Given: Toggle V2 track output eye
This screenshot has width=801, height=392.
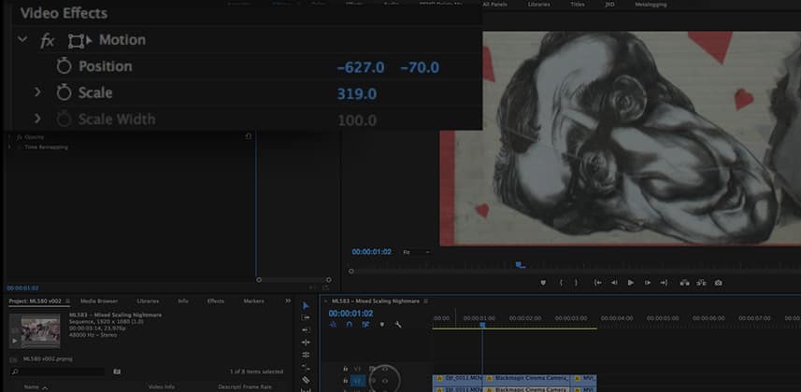Looking at the screenshot, I should pos(385,381).
